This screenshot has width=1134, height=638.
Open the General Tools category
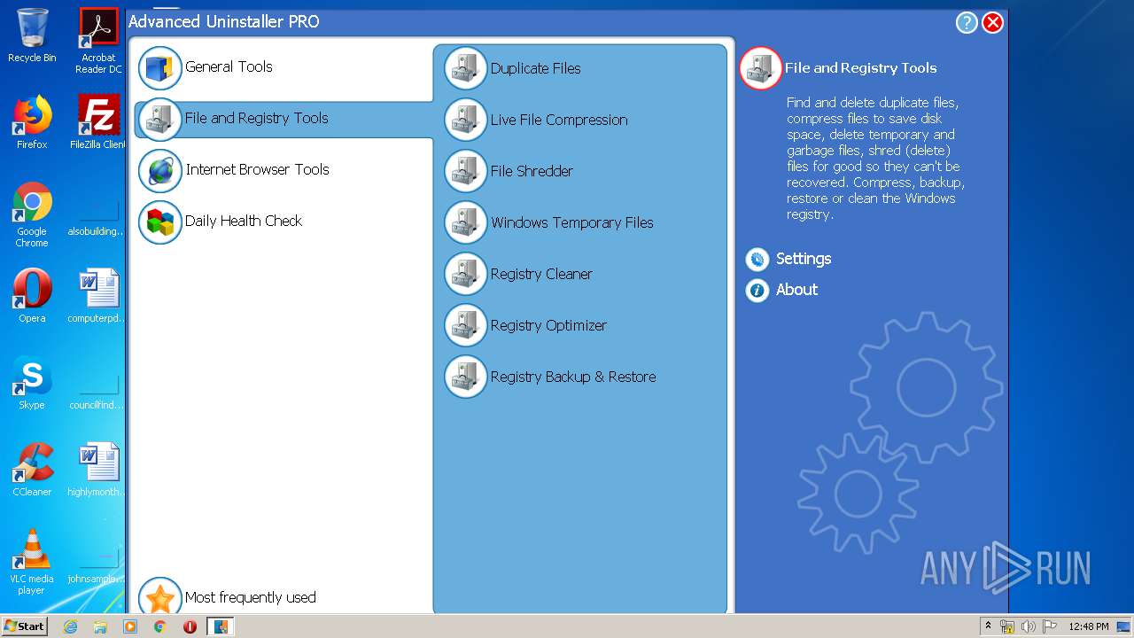pyautogui.click(x=229, y=67)
